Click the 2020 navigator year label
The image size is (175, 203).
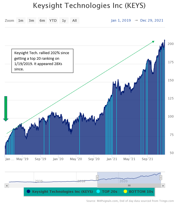pos(123,181)
